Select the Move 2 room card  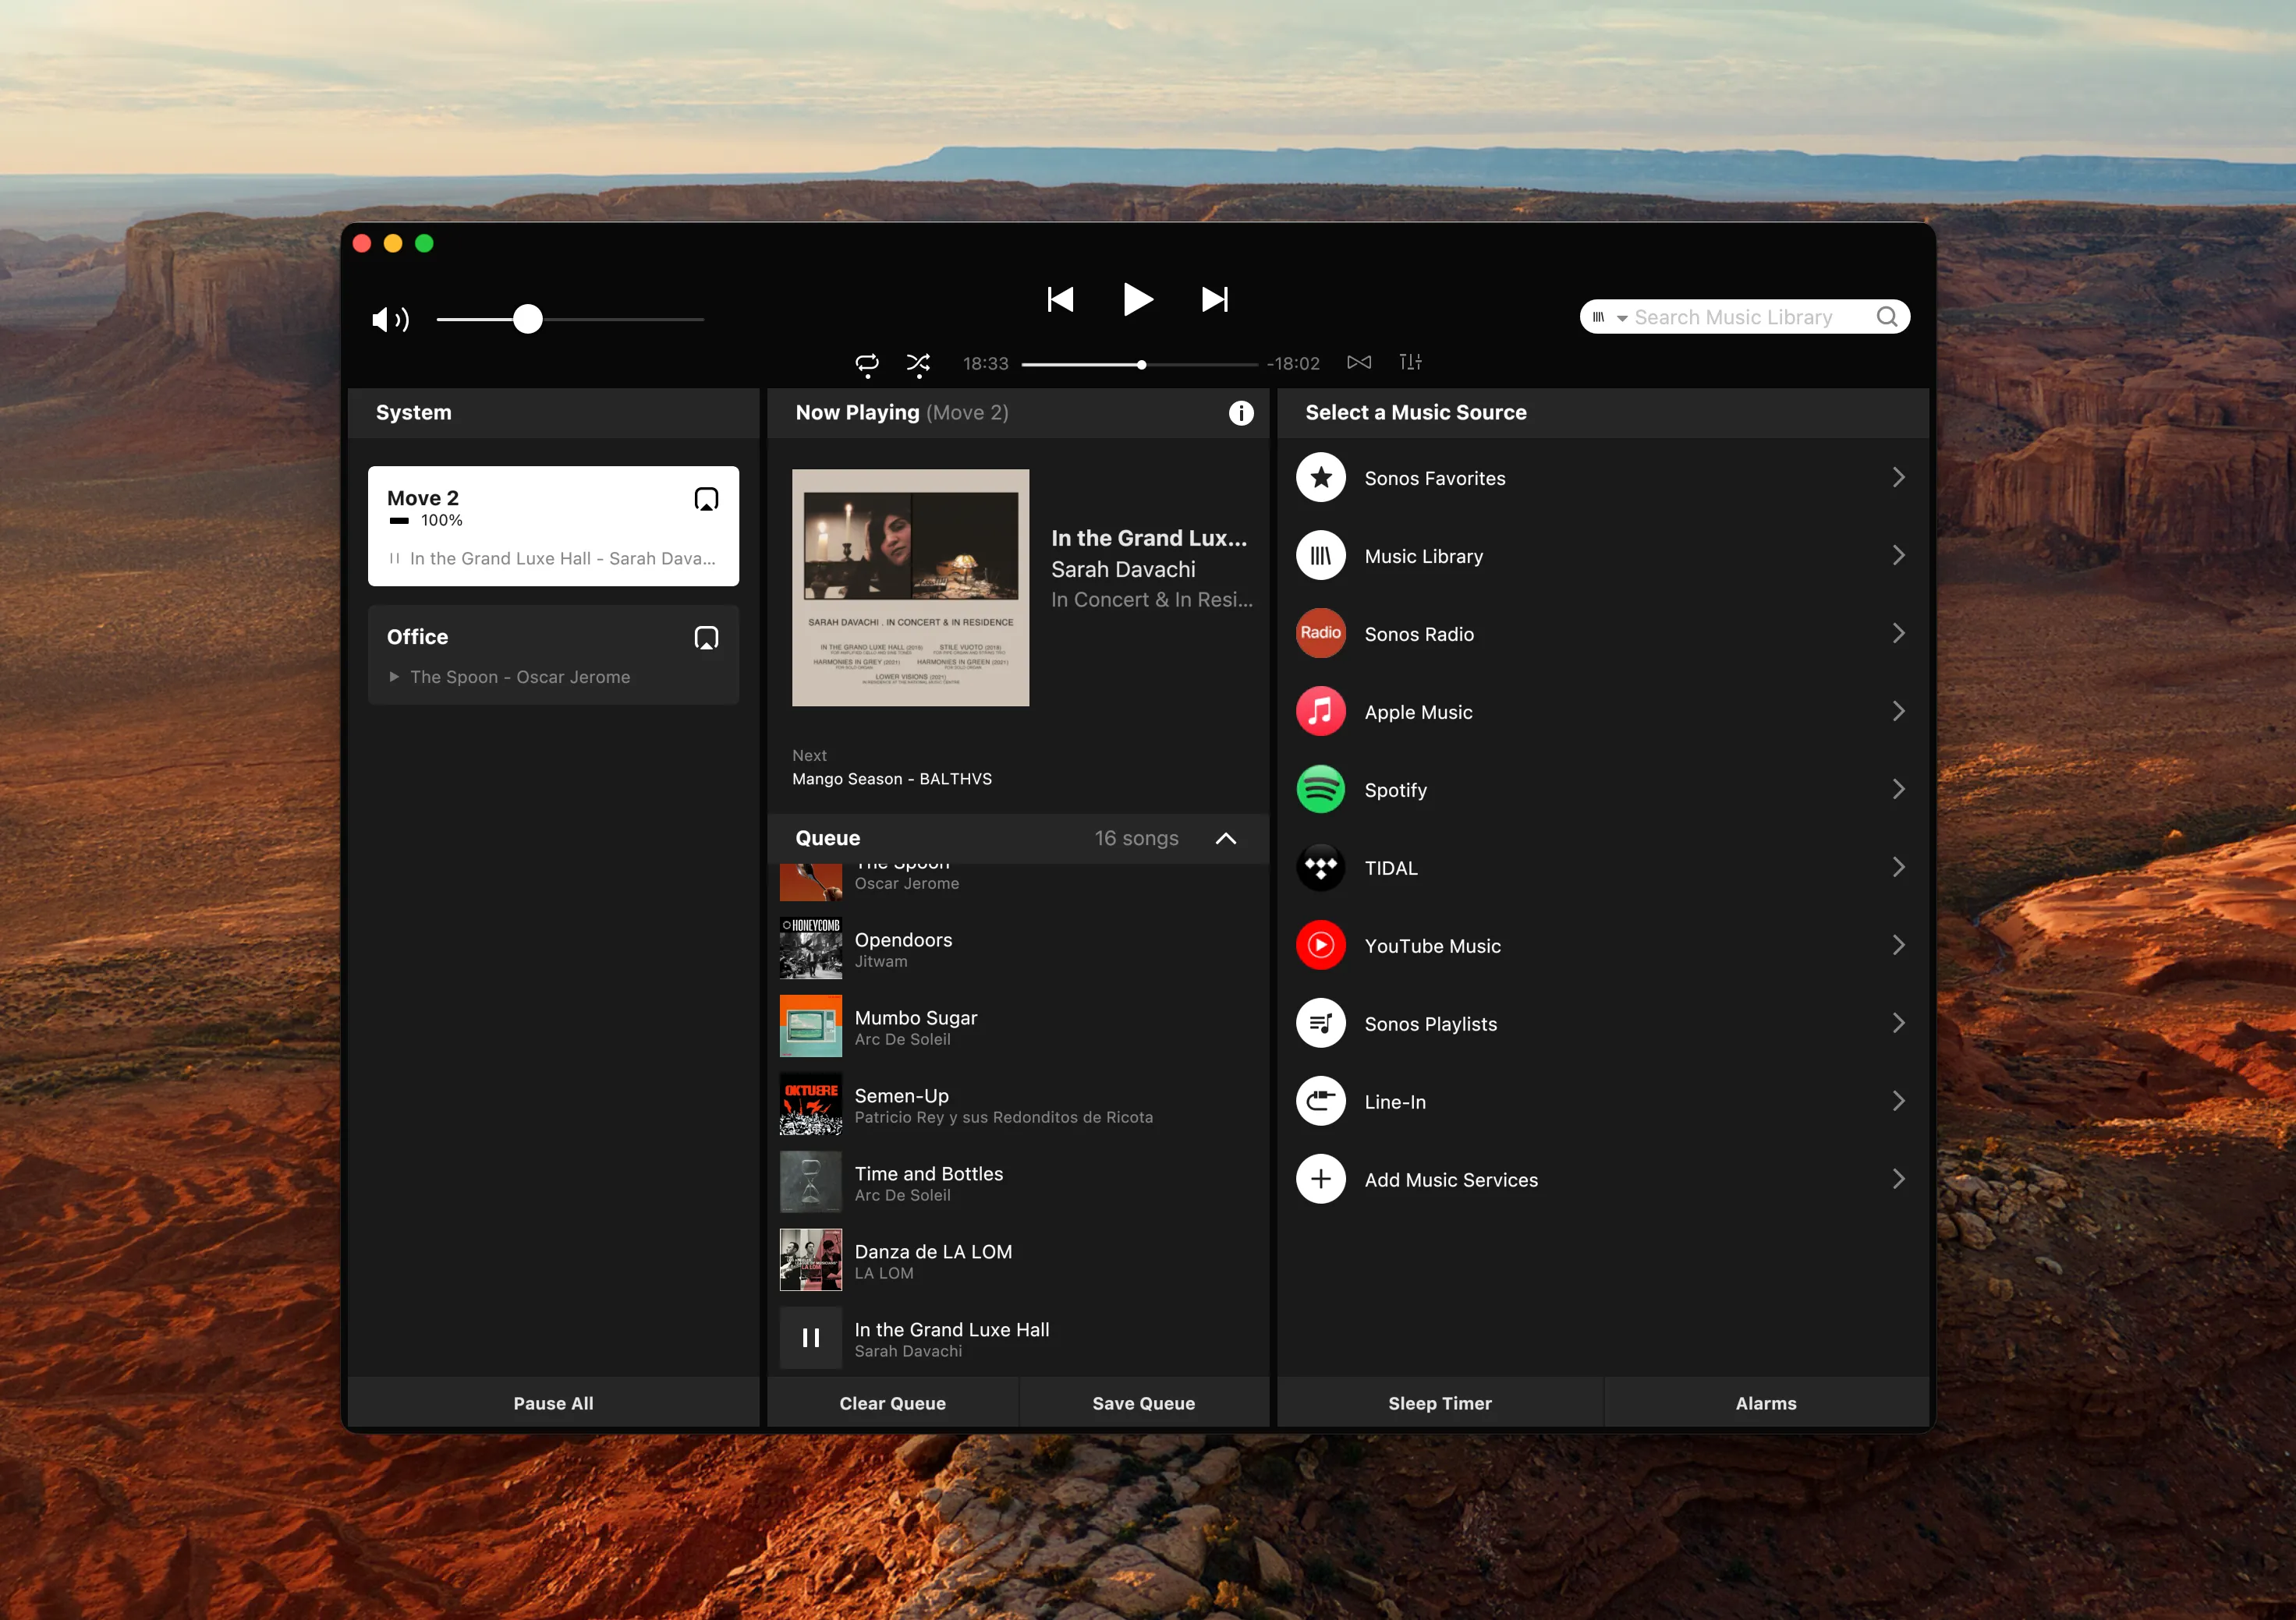point(553,525)
